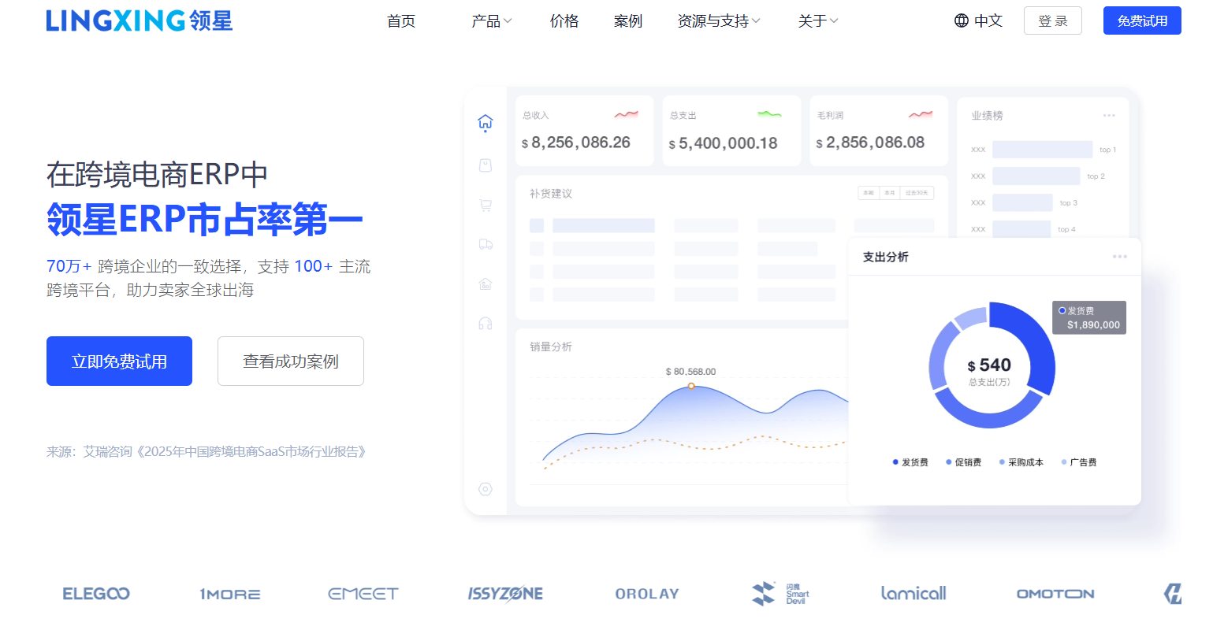Image resolution: width=1213 pixels, height=630 pixels.
Task: Click the 总支出 green trend icon
Action: click(770, 115)
